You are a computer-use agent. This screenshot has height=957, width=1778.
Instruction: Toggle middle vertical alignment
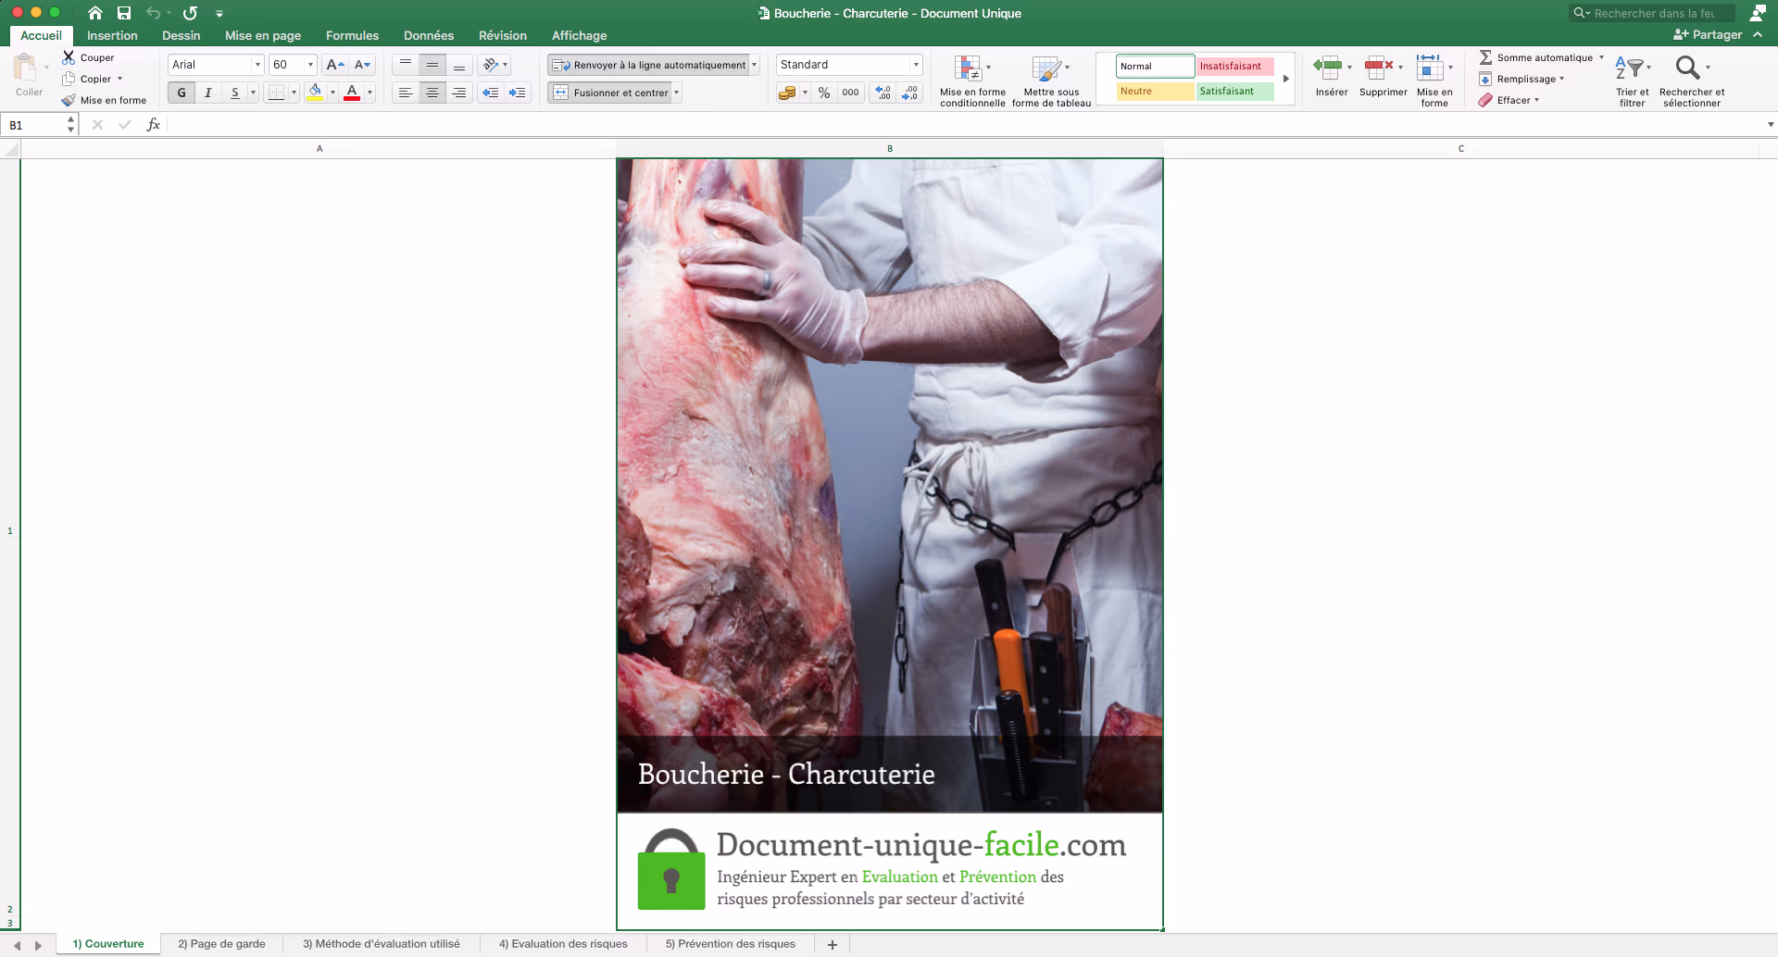[432, 65]
